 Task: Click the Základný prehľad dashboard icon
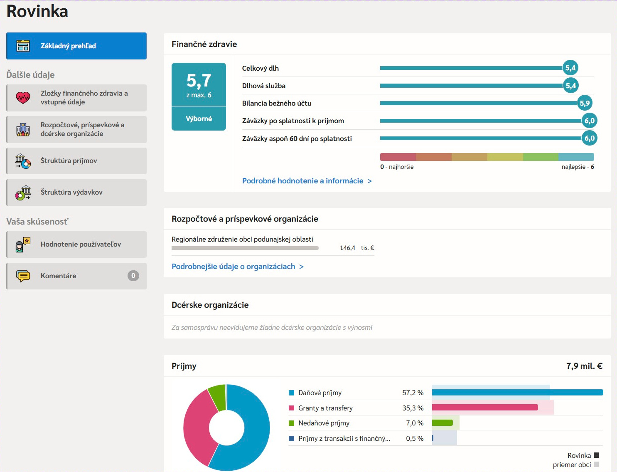(23, 46)
